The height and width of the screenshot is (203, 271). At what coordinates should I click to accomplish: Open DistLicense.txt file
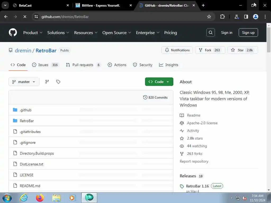pyautogui.click(x=31, y=164)
